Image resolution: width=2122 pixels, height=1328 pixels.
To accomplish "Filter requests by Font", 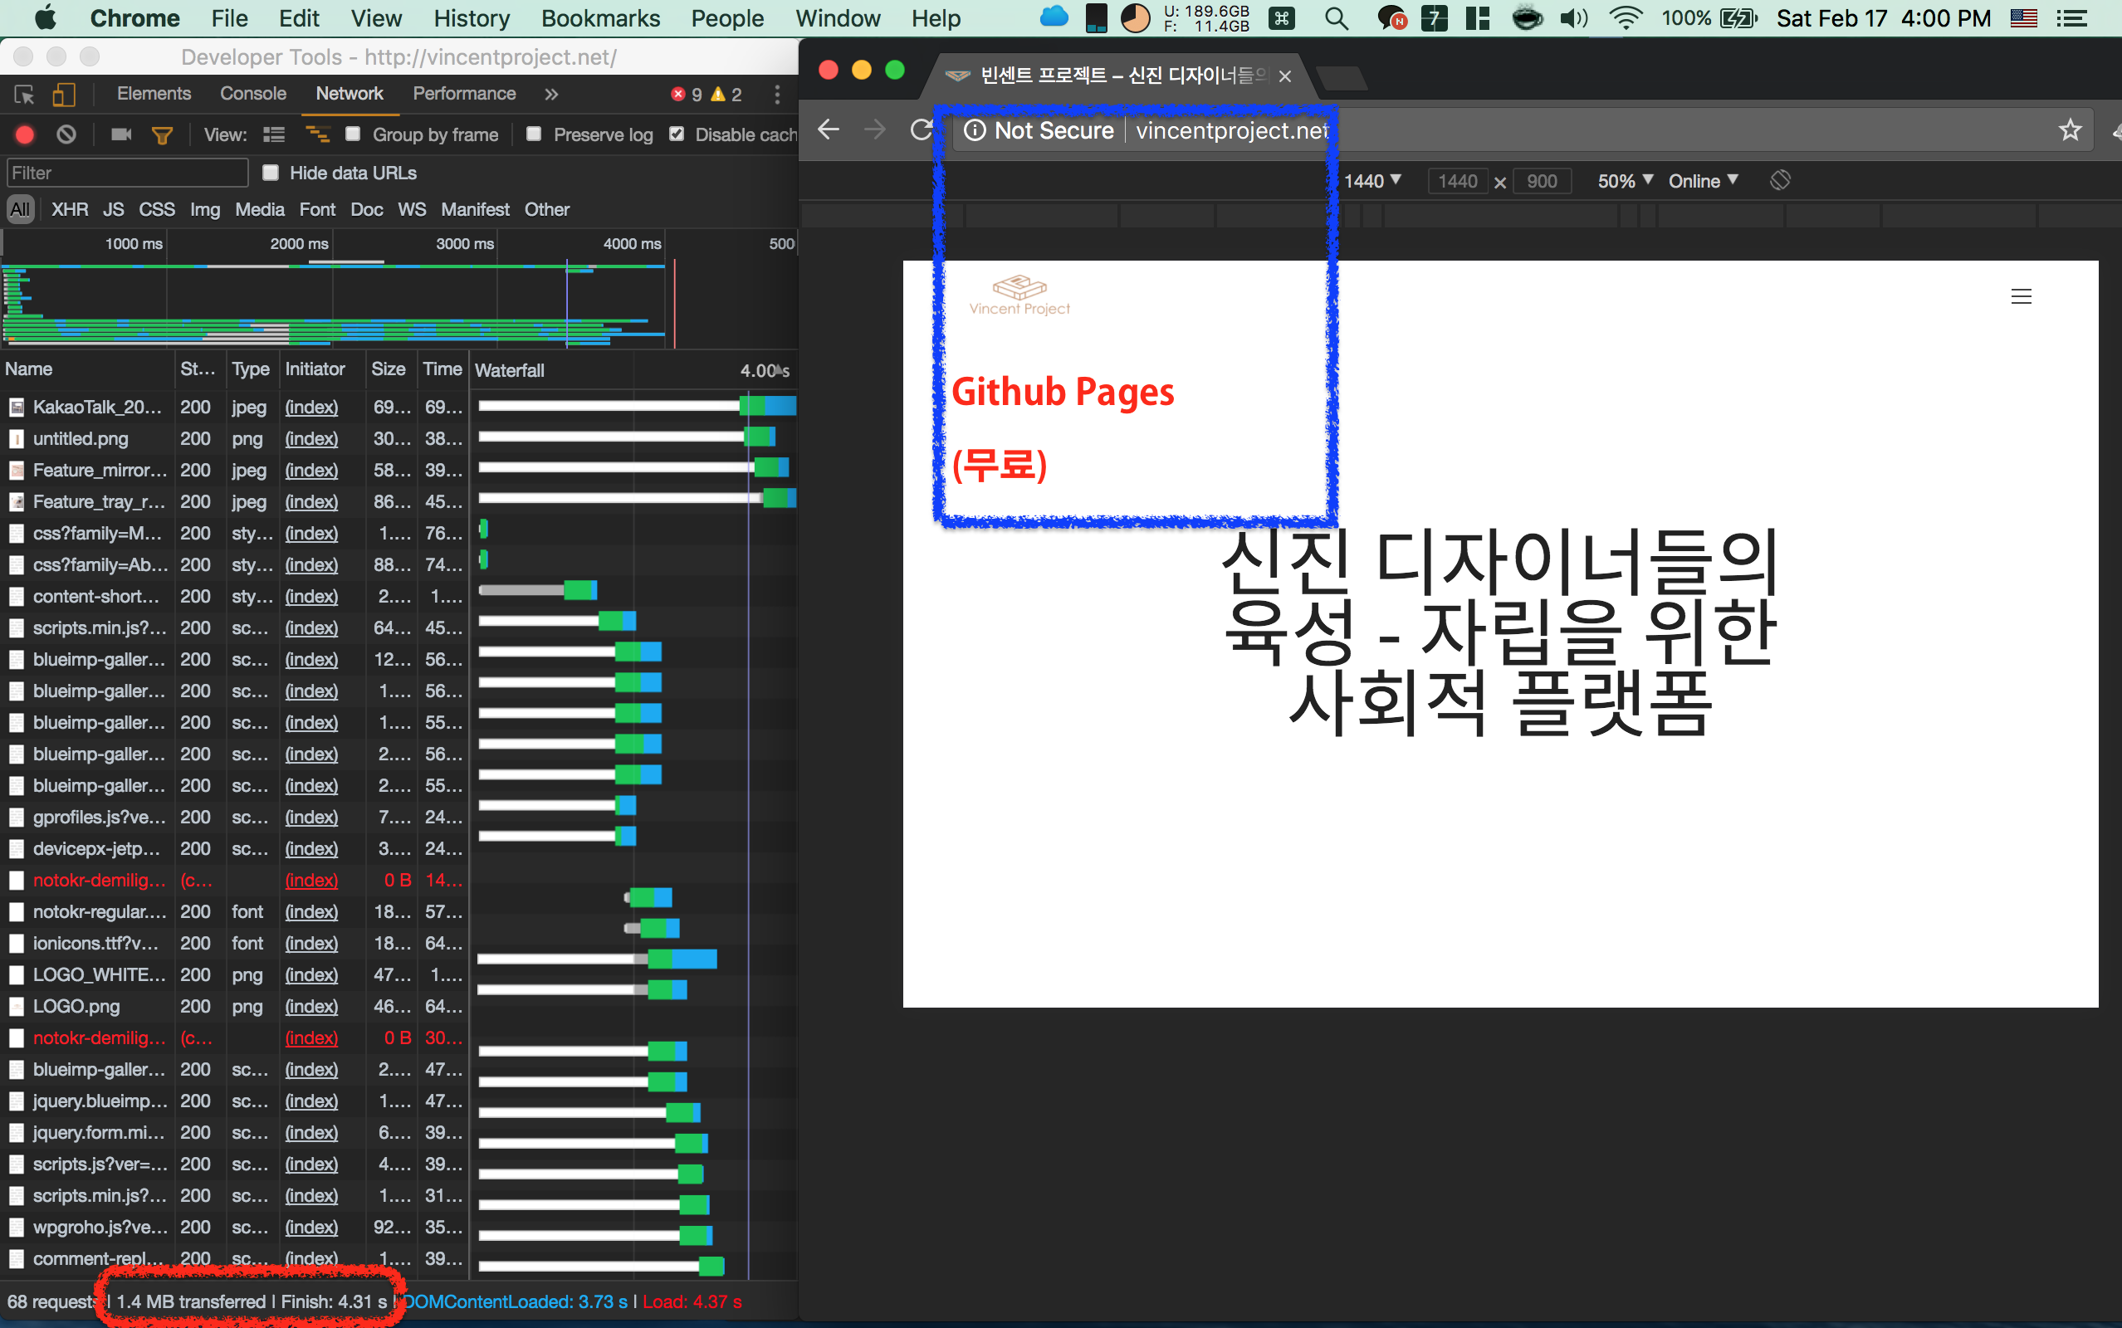I will click(317, 209).
